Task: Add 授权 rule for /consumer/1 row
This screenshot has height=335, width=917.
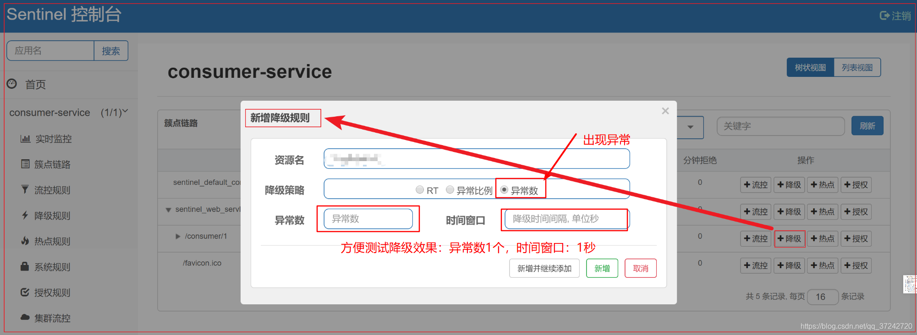Action: tap(856, 238)
